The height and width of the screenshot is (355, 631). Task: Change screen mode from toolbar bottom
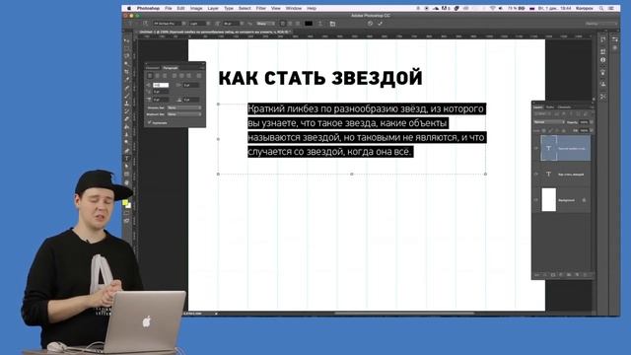[127, 221]
